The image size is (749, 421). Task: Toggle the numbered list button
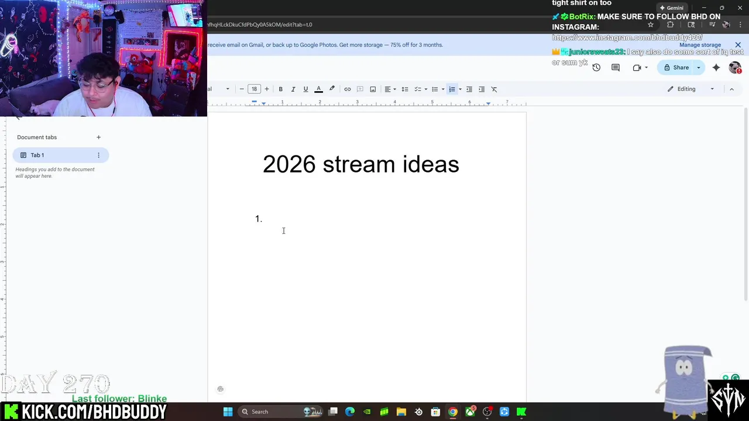click(x=452, y=89)
